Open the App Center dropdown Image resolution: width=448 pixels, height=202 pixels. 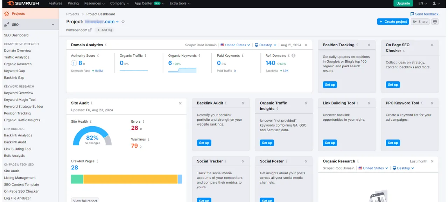pos(150,4)
